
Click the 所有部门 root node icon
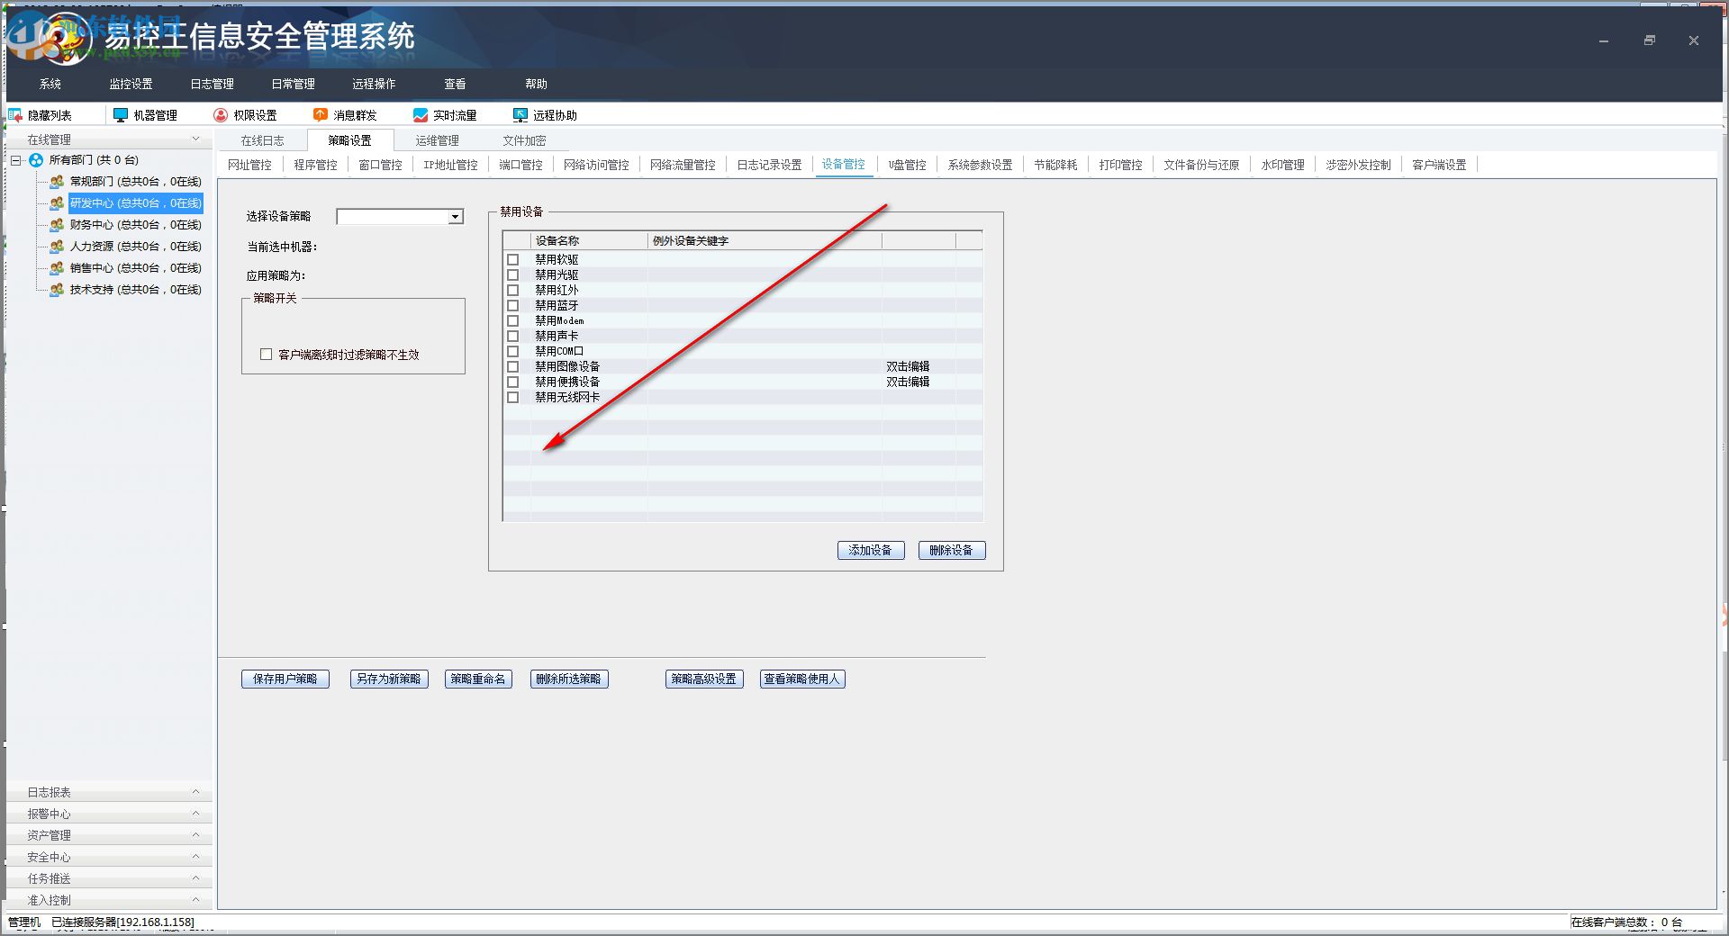(36, 160)
